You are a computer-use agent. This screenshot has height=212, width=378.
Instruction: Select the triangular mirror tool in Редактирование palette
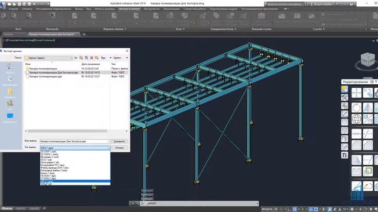[x=367, y=107]
